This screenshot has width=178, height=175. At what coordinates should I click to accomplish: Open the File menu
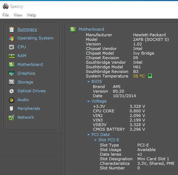6,15
